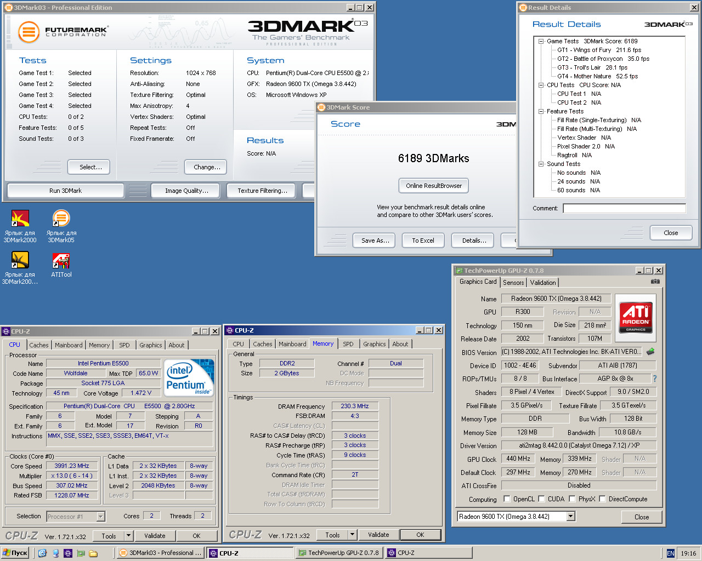702x561 pixels.
Task: Click the To Excel button
Action: pos(423,241)
